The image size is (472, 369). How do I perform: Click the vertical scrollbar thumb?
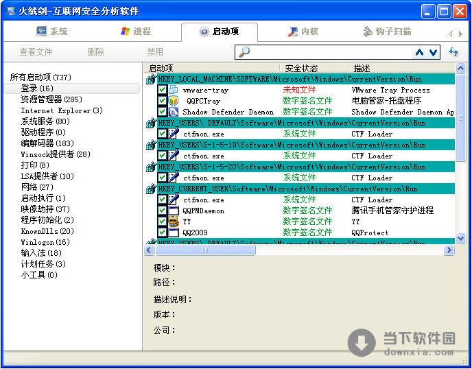pos(460,118)
